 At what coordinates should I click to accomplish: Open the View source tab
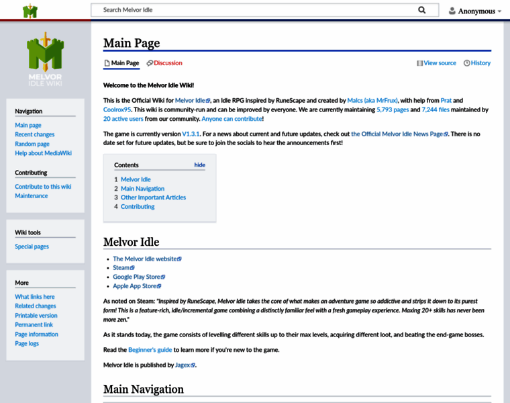click(436, 63)
